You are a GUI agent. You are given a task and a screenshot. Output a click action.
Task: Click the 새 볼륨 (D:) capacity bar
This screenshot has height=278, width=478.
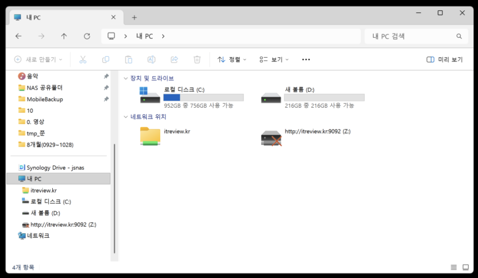pyautogui.click(x=324, y=97)
